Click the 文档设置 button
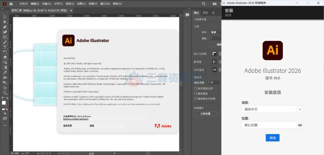This screenshot has width=324, height=155. click(x=205, y=114)
